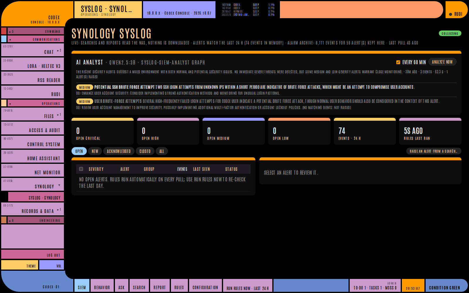Switch to the Rules tab
469x293 pixels.
coord(179,285)
